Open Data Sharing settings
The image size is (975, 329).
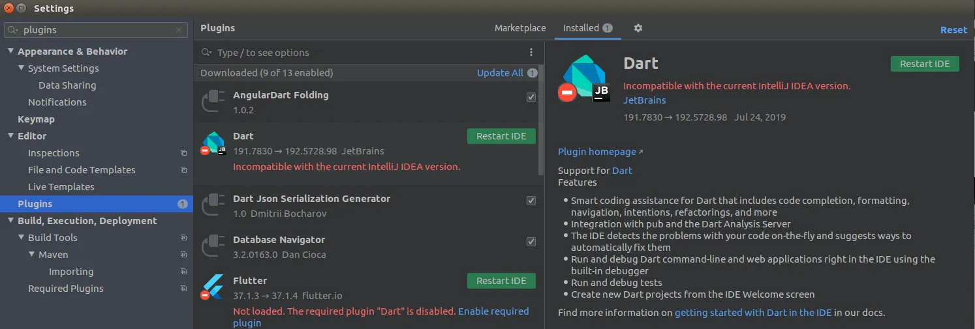click(67, 85)
